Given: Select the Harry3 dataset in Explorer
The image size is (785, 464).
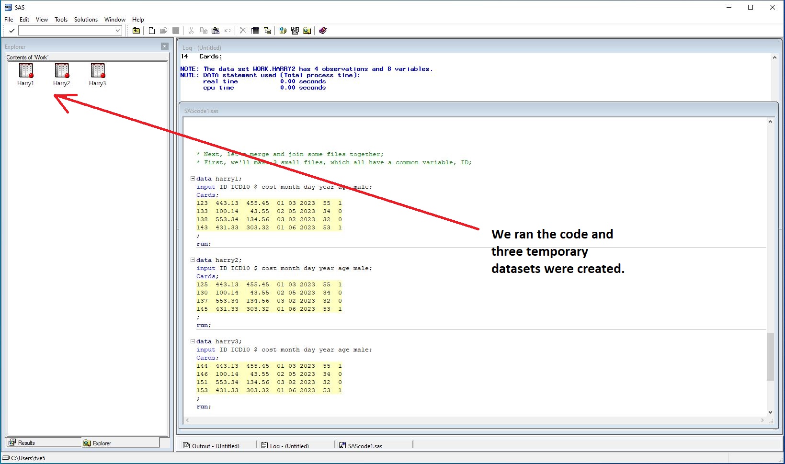Looking at the screenshot, I should coord(98,71).
